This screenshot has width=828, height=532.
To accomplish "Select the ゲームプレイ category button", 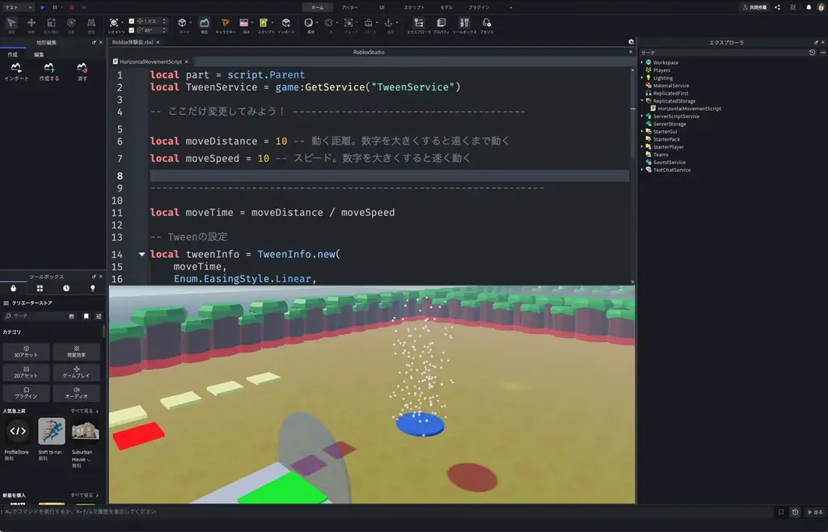I will point(77,372).
